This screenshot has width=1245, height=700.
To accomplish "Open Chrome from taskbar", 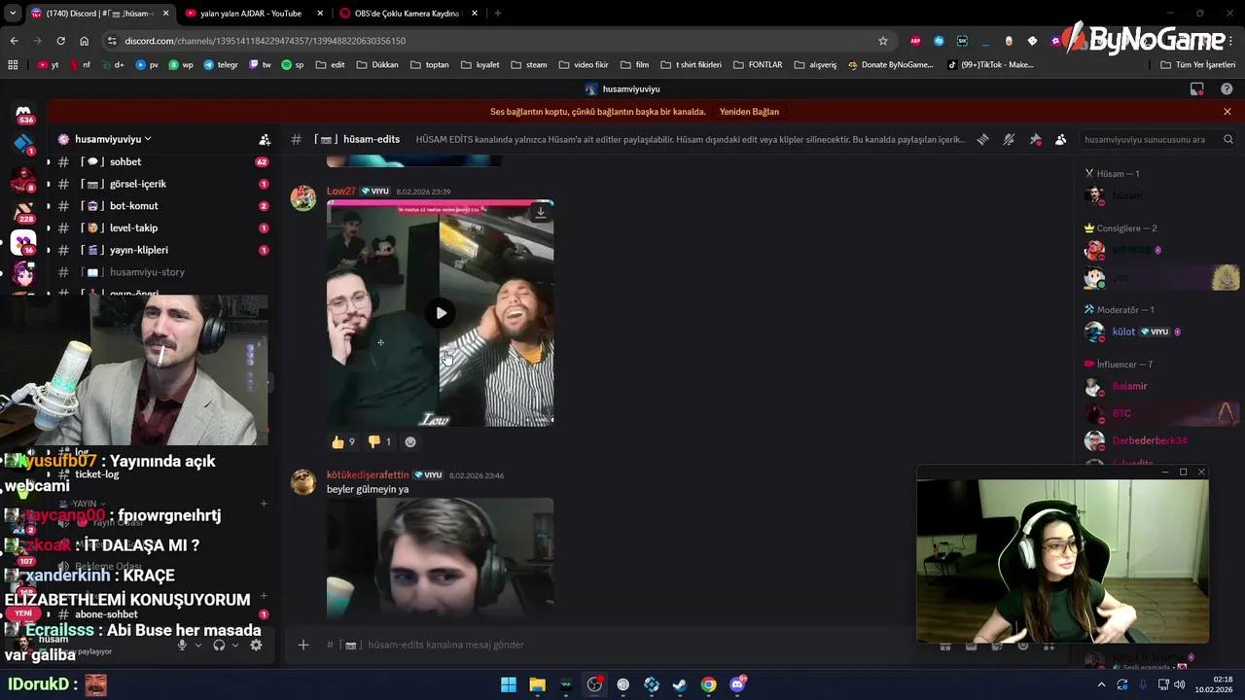I will click(709, 684).
